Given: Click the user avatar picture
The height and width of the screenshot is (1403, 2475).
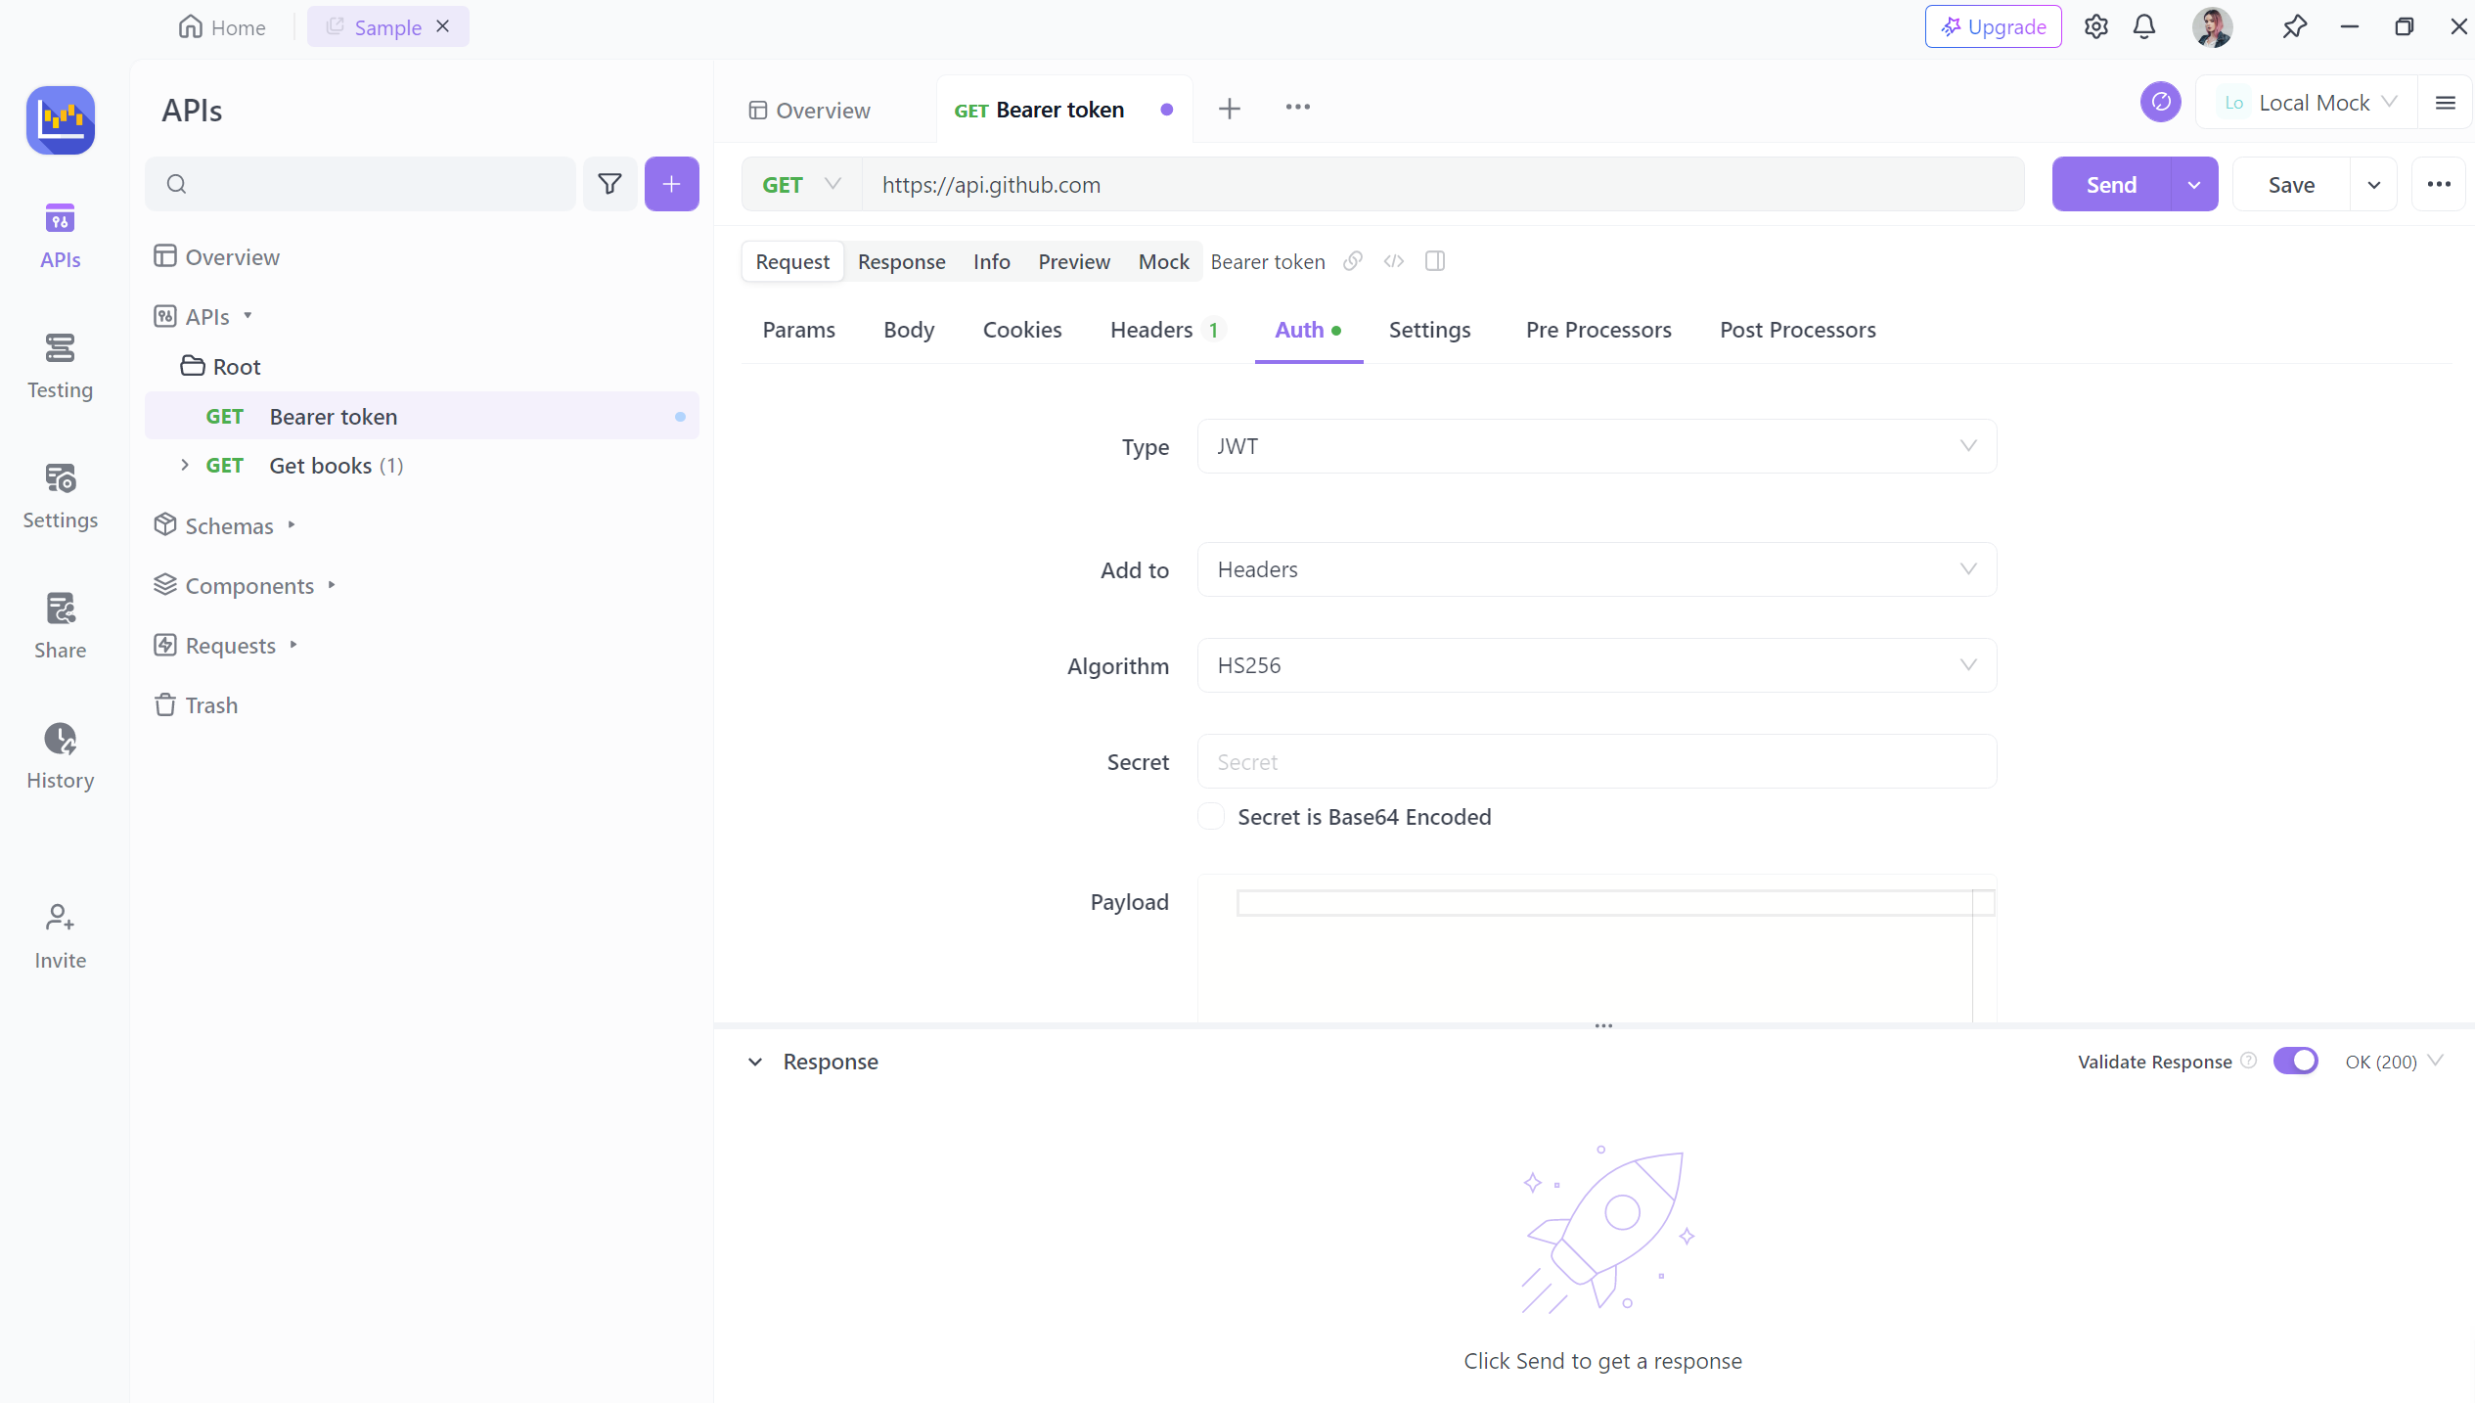Looking at the screenshot, I should (2213, 26).
